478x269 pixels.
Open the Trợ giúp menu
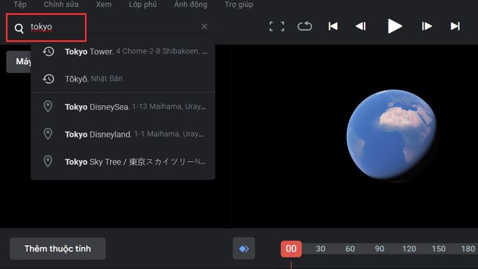pos(239,4)
